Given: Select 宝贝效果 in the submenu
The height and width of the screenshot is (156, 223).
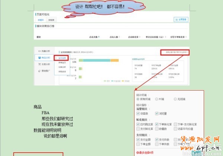Looking at the screenshot, I should coord(62,58).
